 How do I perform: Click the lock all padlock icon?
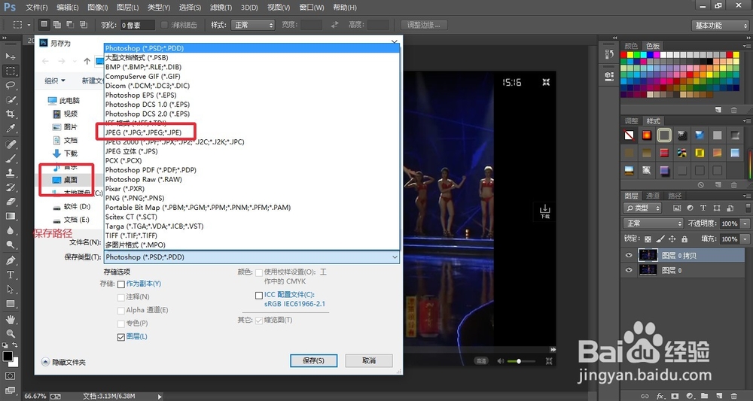click(684, 239)
